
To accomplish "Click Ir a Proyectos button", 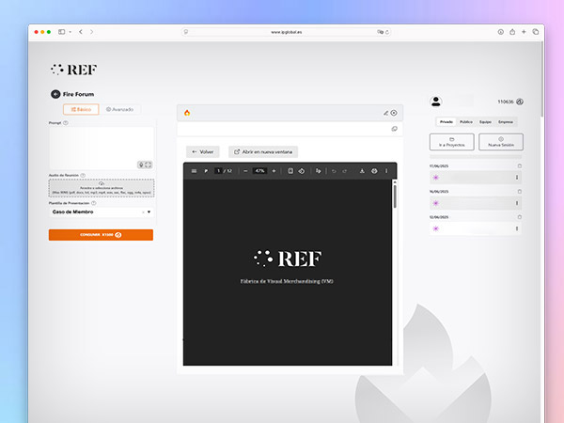I will coord(452,142).
